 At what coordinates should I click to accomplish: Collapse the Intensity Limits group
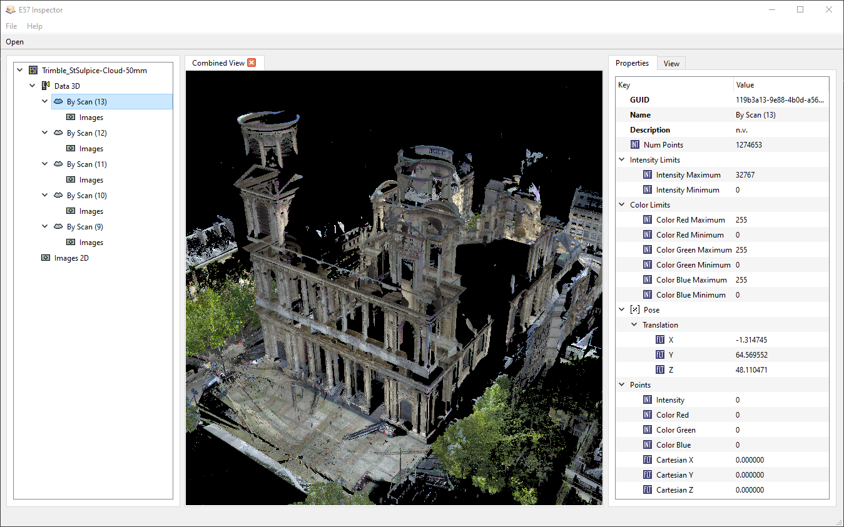point(622,160)
